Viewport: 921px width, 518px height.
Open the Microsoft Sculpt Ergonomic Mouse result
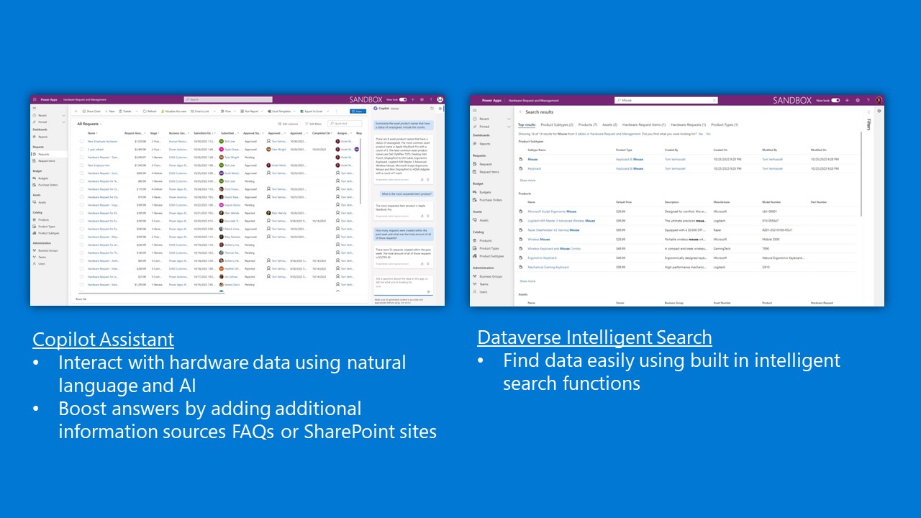(x=552, y=212)
